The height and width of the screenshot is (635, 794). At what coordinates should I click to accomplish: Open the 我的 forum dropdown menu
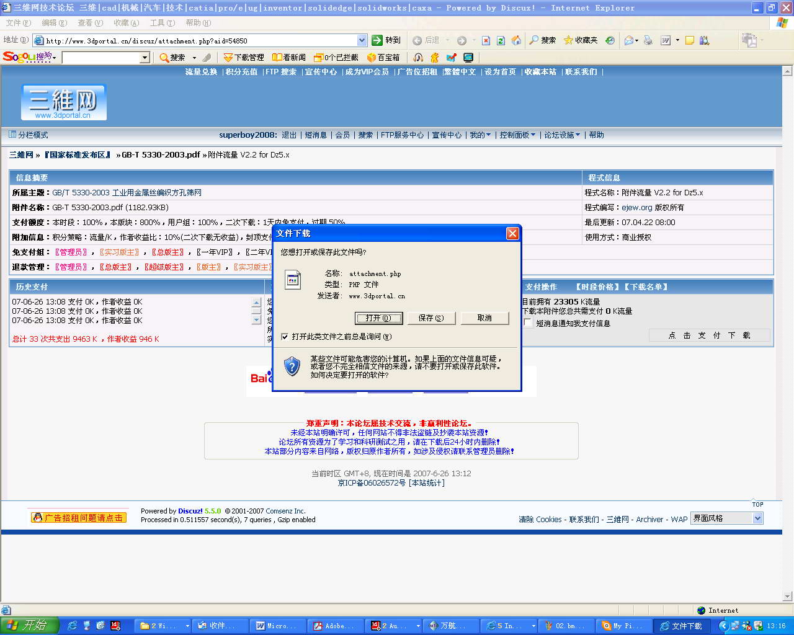(480, 135)
